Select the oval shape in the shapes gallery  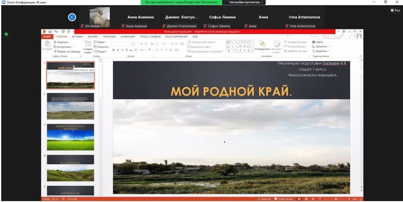[x=245, y=42]
